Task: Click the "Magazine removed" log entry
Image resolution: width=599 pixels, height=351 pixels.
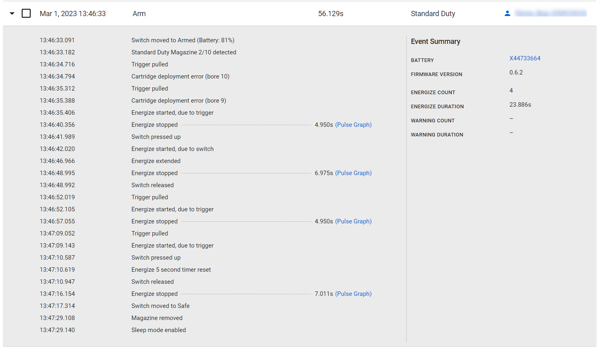Action: [x=157, y=318]
